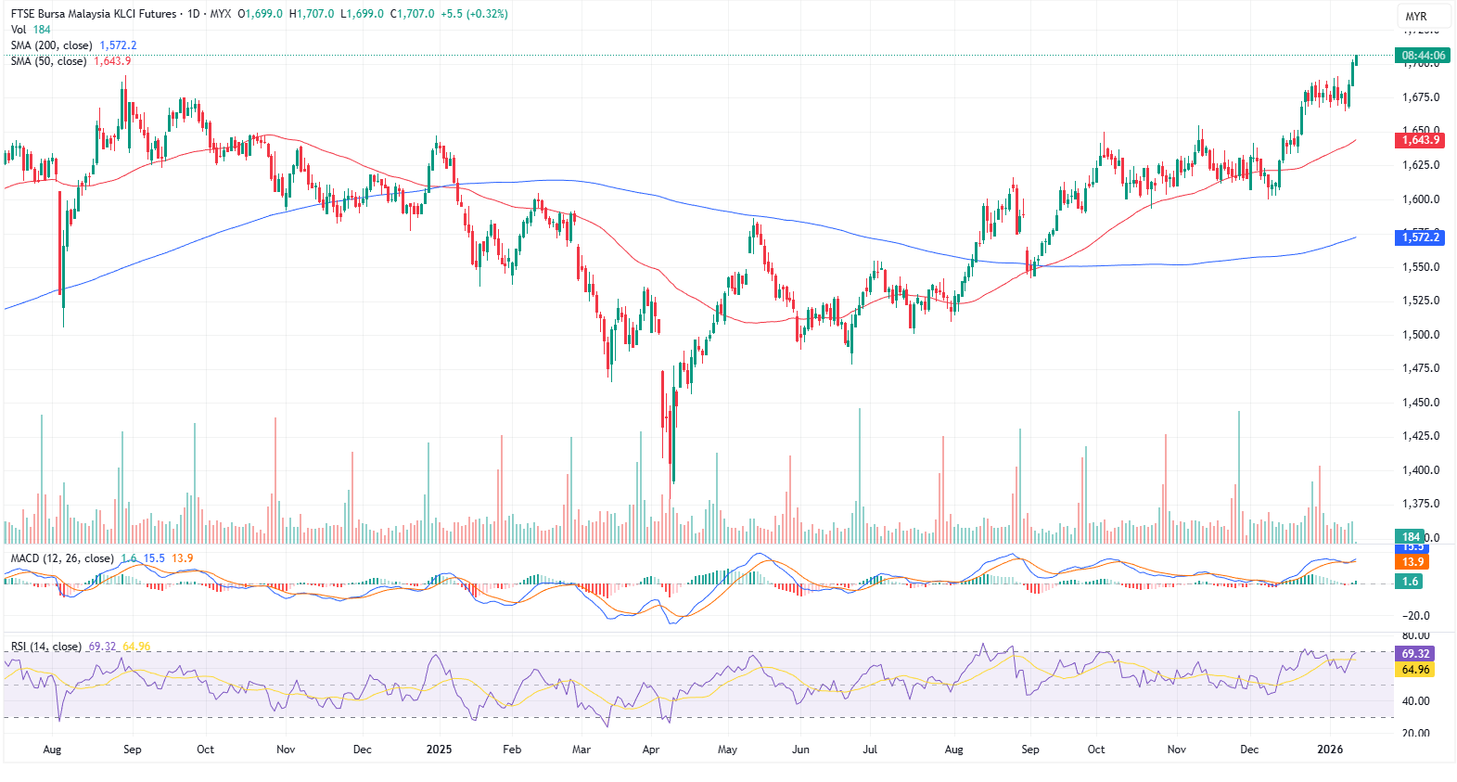Select the MACD (12, 26, close) legend
Screen dimensions: 1457x782
click(61, 558)
